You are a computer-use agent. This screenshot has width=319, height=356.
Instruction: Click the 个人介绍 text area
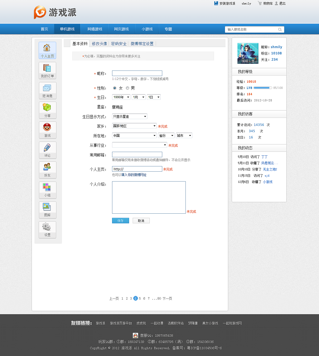click(x=149, y=197)
